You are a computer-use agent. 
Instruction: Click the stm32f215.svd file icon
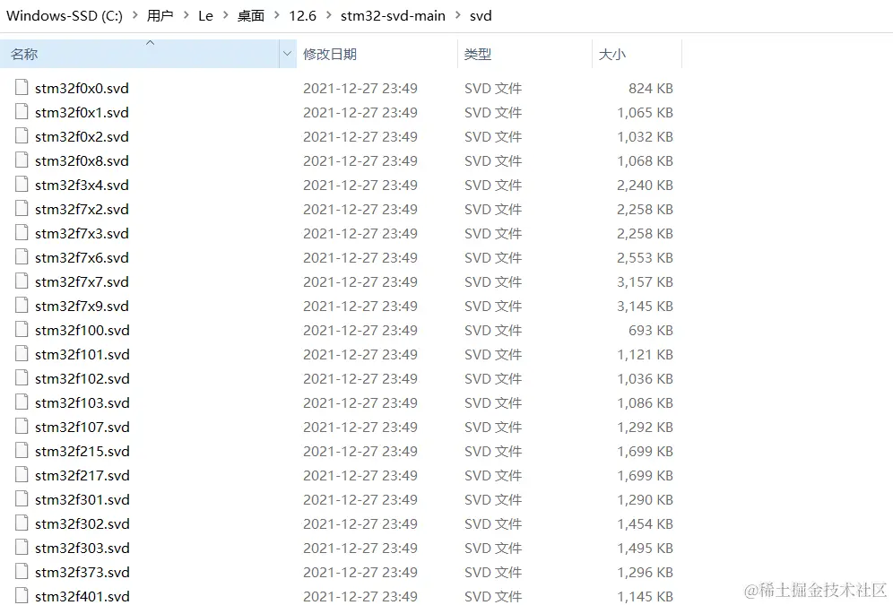pos(22,450)
